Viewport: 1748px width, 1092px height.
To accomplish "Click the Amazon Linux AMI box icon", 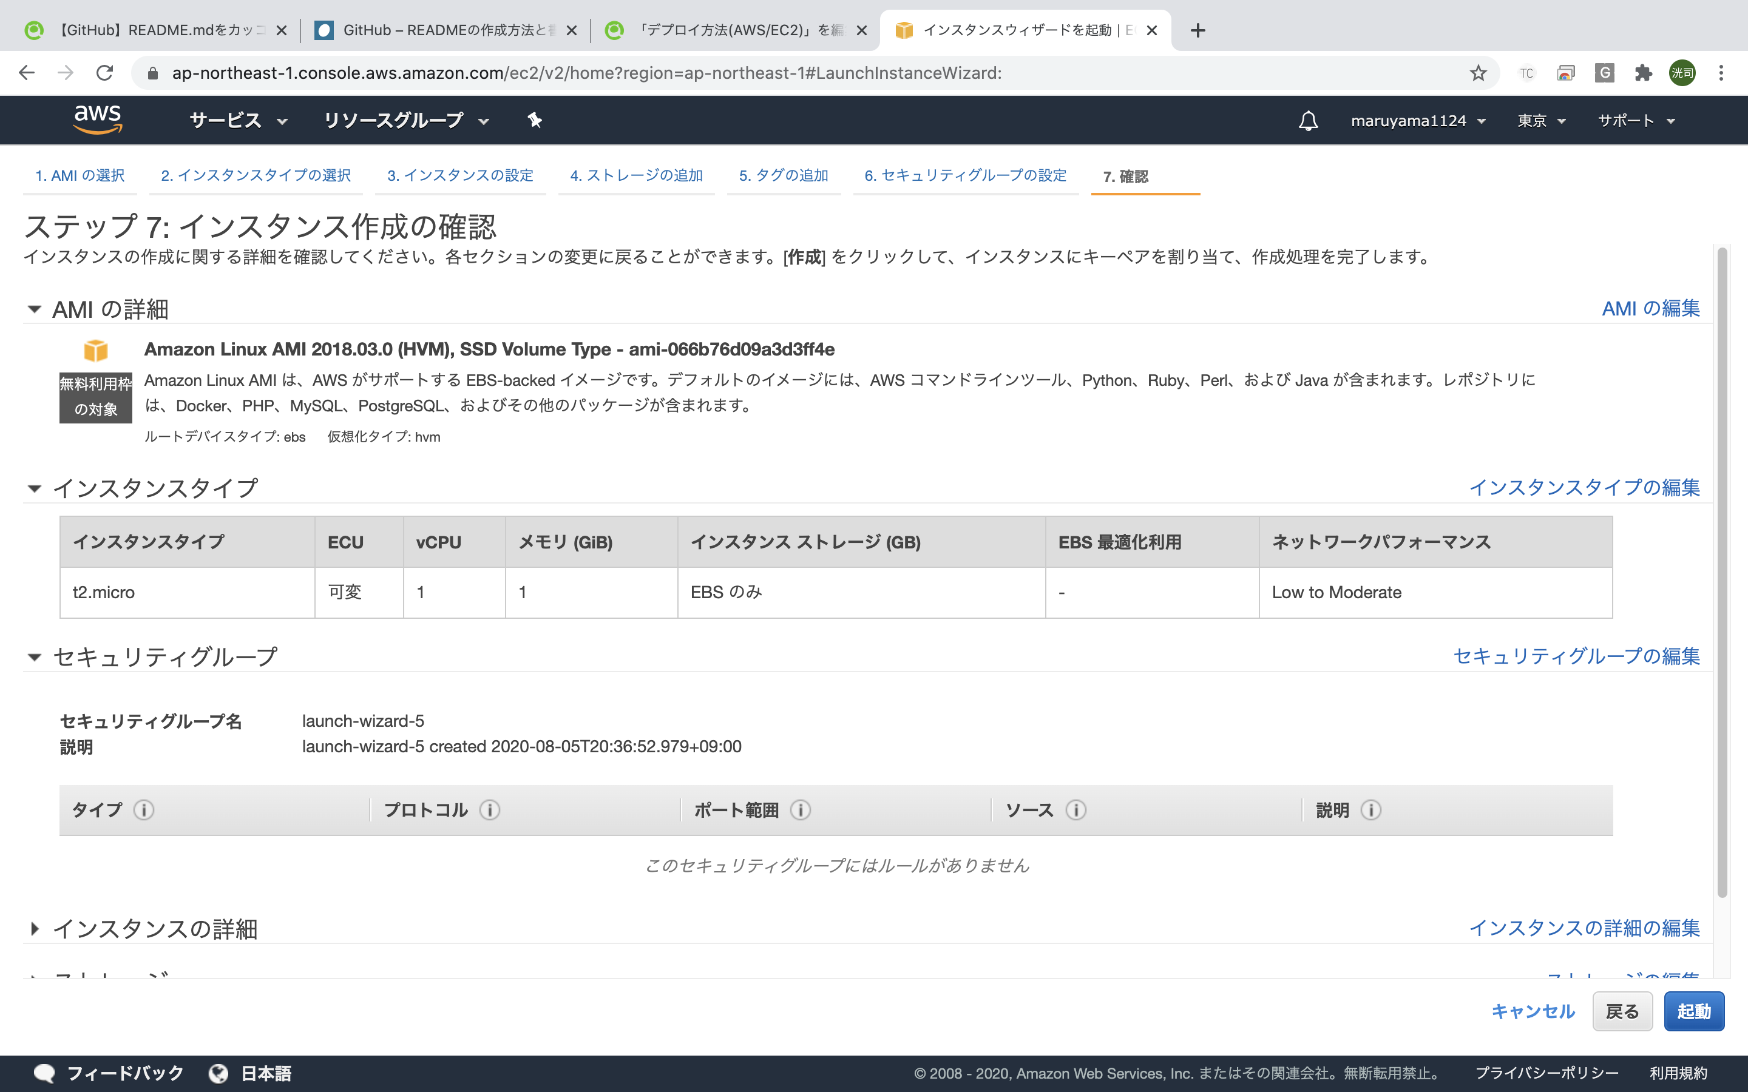I will click(x=95, y=350).
